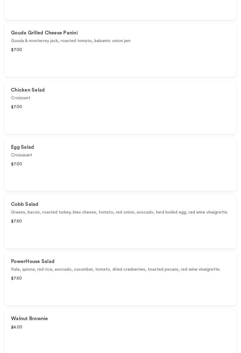This screenshot has height=353, width=241.
Task: Click the Gouda & monterrey jack description text
Action: tap(71, 41)
